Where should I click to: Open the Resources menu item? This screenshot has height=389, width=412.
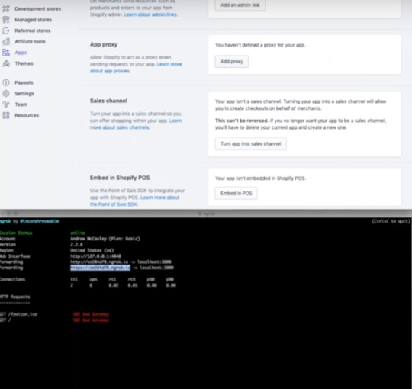(x=27, y=115)
